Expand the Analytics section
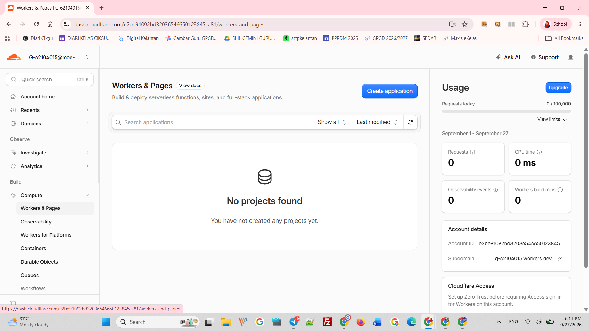The height and width of the screenshot is (331, 589). [x=50, y=166]
